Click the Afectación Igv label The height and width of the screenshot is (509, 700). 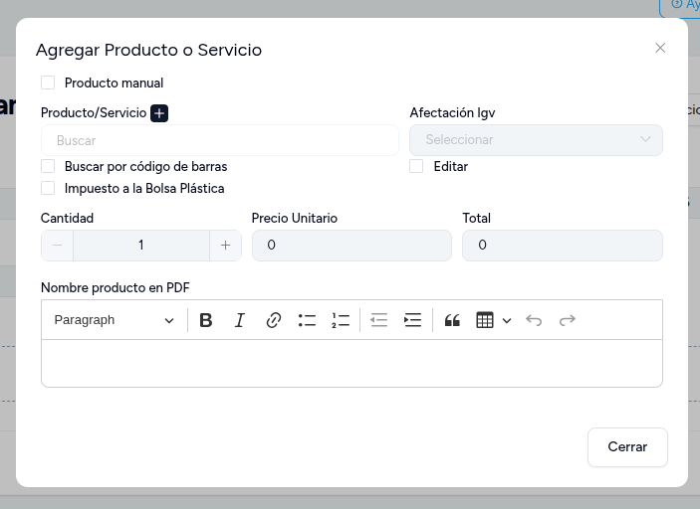(x=452, y=112)
